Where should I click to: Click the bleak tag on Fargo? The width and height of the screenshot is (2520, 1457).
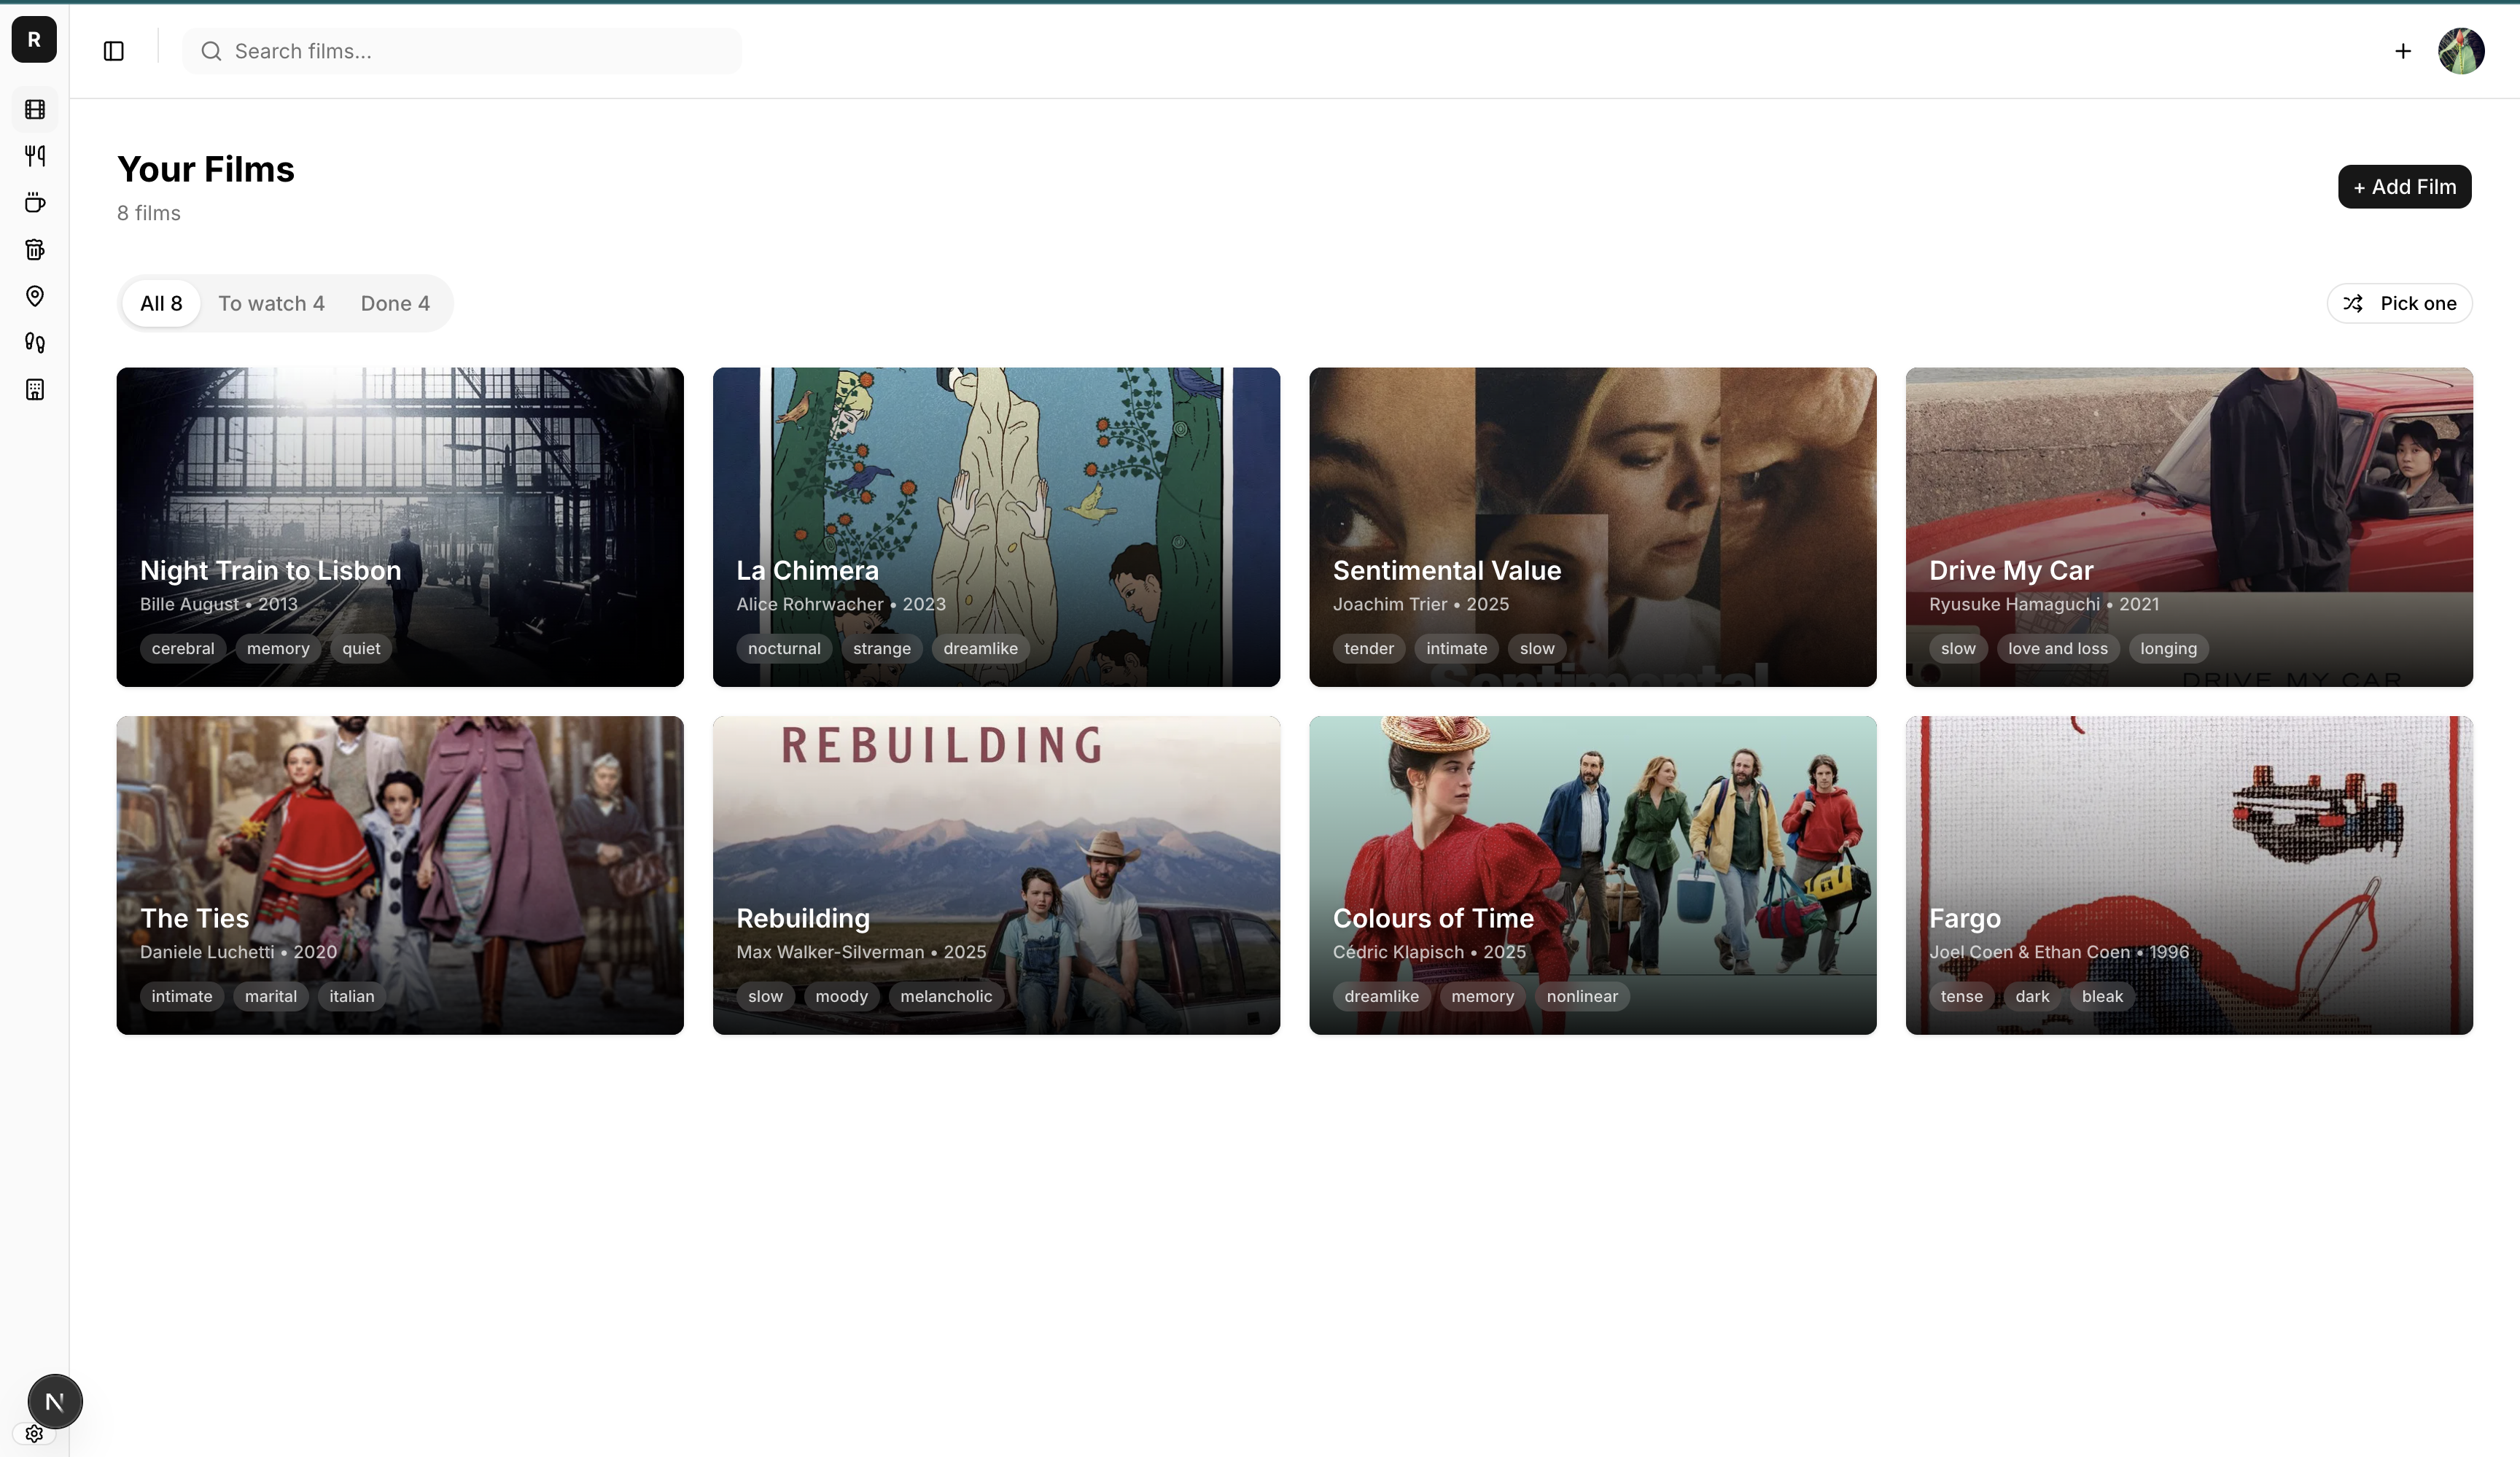tap(2102, 996)
